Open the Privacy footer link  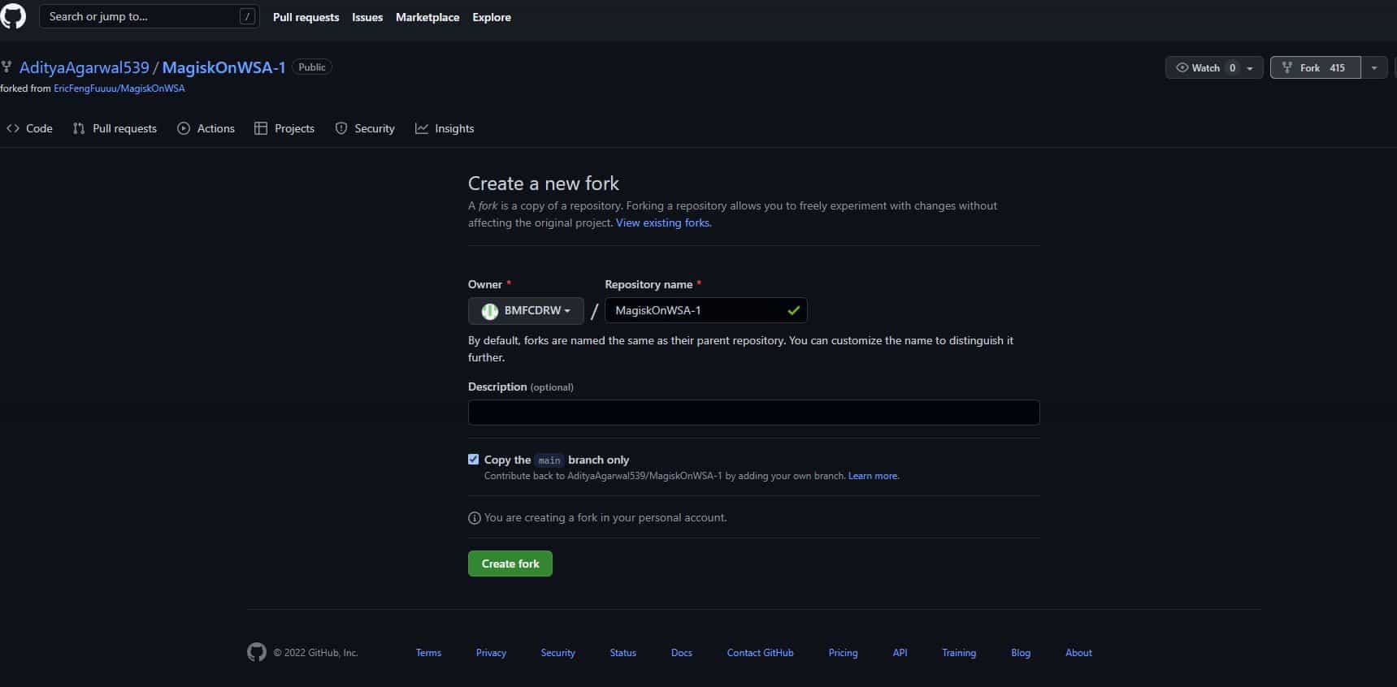(x=491, y=653)
